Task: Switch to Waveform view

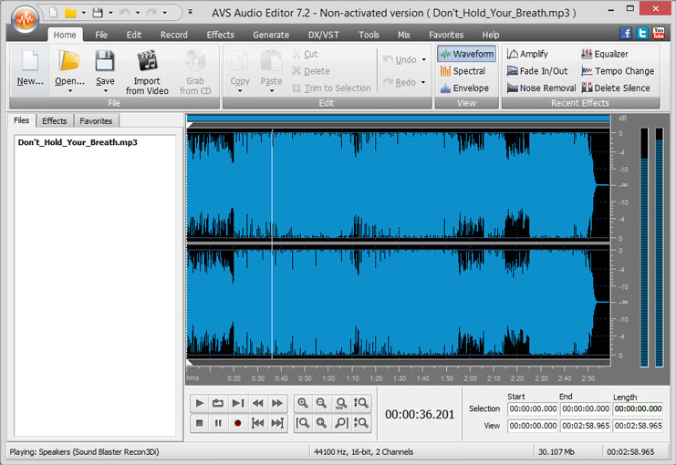Action: 466,54
